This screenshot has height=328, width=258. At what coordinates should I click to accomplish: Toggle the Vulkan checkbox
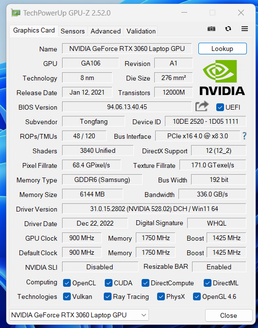click(x=67, y=296)
